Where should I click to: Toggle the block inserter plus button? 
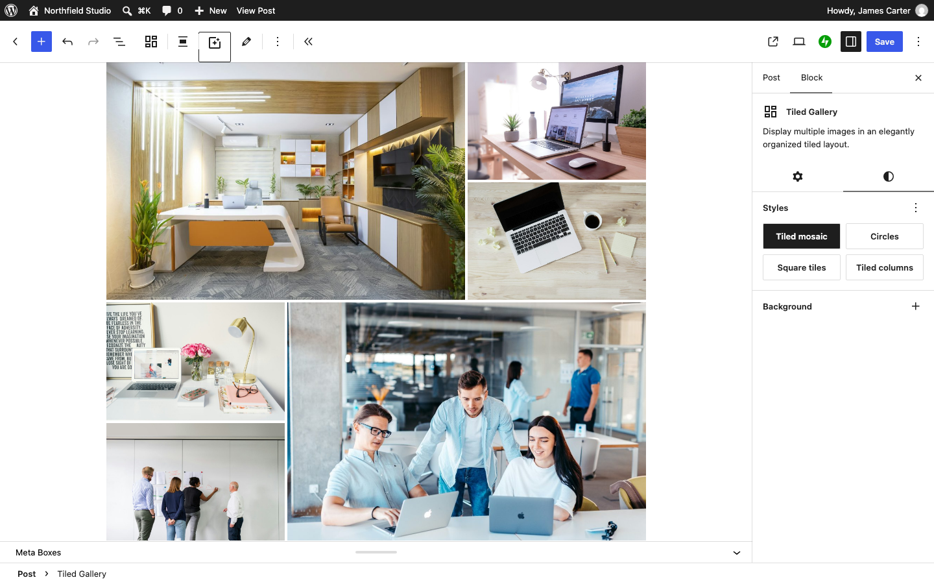point(42,42)
